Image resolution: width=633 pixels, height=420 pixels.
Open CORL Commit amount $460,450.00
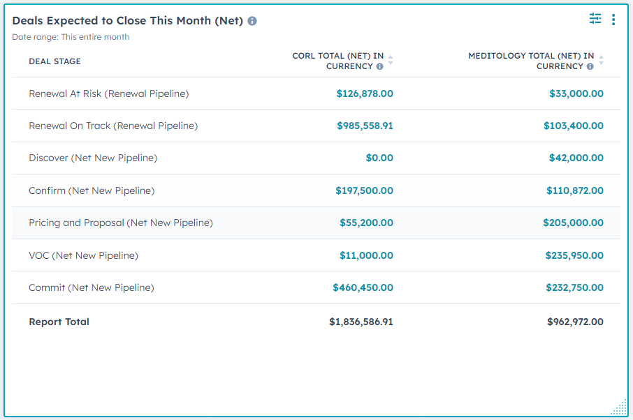[363, 287]
